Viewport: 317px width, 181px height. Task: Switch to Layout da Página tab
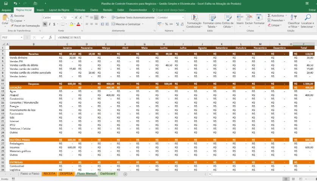[x=59, y=10]
